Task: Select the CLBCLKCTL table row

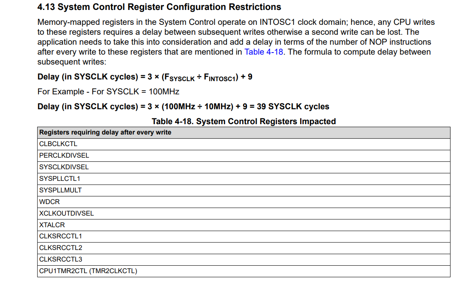Action: pyautogui.click(x=58, y=144)
